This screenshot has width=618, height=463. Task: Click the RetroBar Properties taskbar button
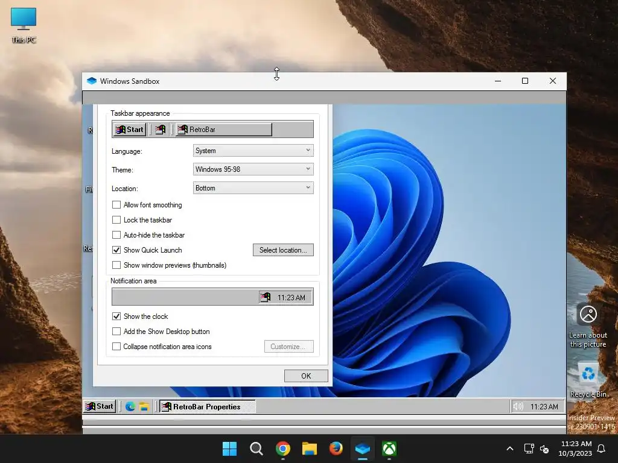tap(208, 406)
